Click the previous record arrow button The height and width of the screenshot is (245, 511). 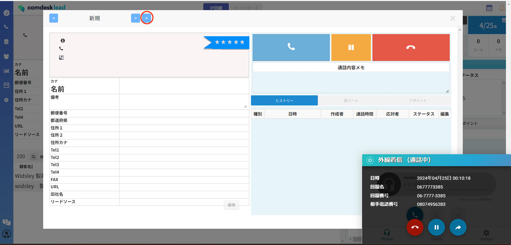[x=54, y=18]
